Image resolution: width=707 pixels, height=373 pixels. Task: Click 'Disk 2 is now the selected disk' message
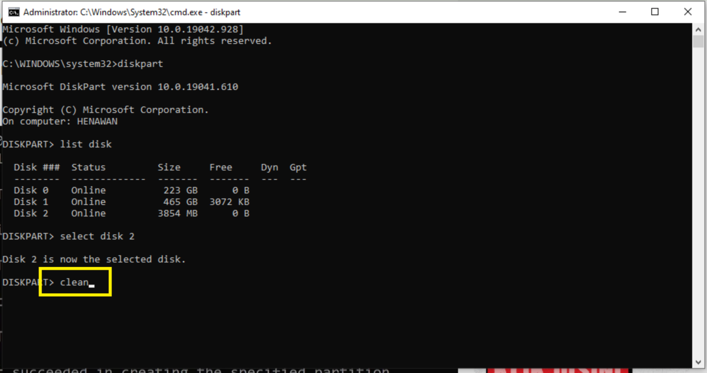click(94, 259)
